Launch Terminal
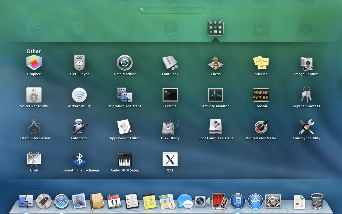 pos(170,95)
